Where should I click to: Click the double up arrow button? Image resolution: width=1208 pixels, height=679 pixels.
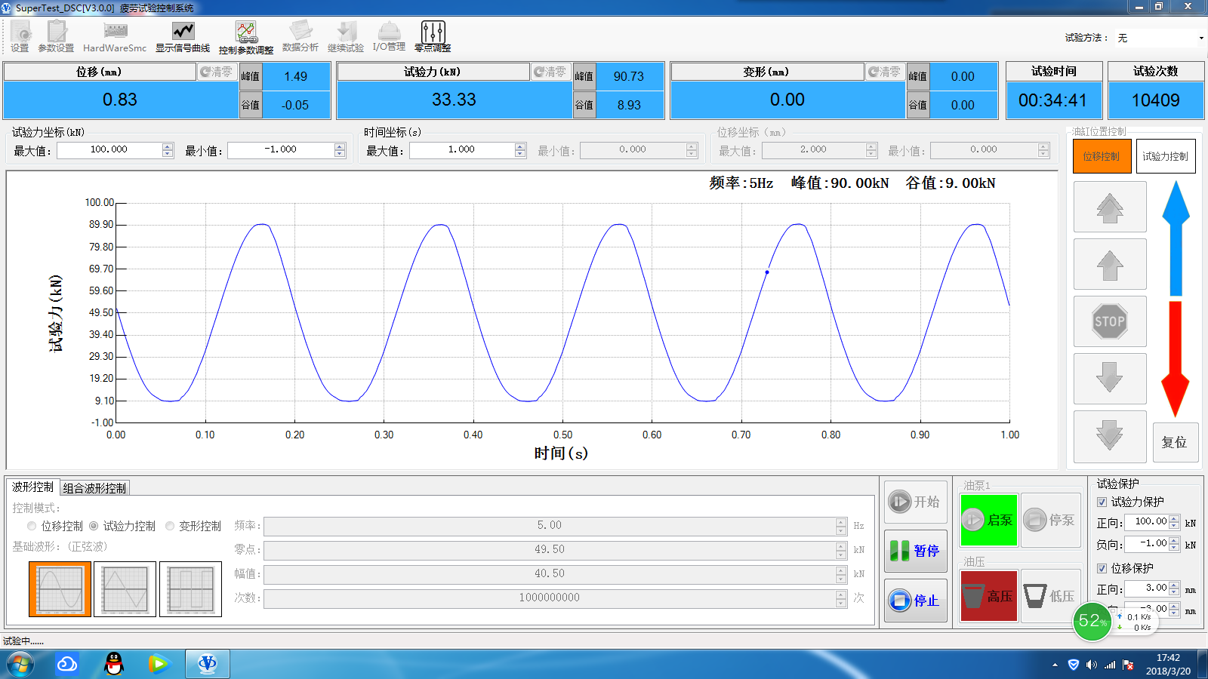pyautogui.click(x=1109, y=207)
